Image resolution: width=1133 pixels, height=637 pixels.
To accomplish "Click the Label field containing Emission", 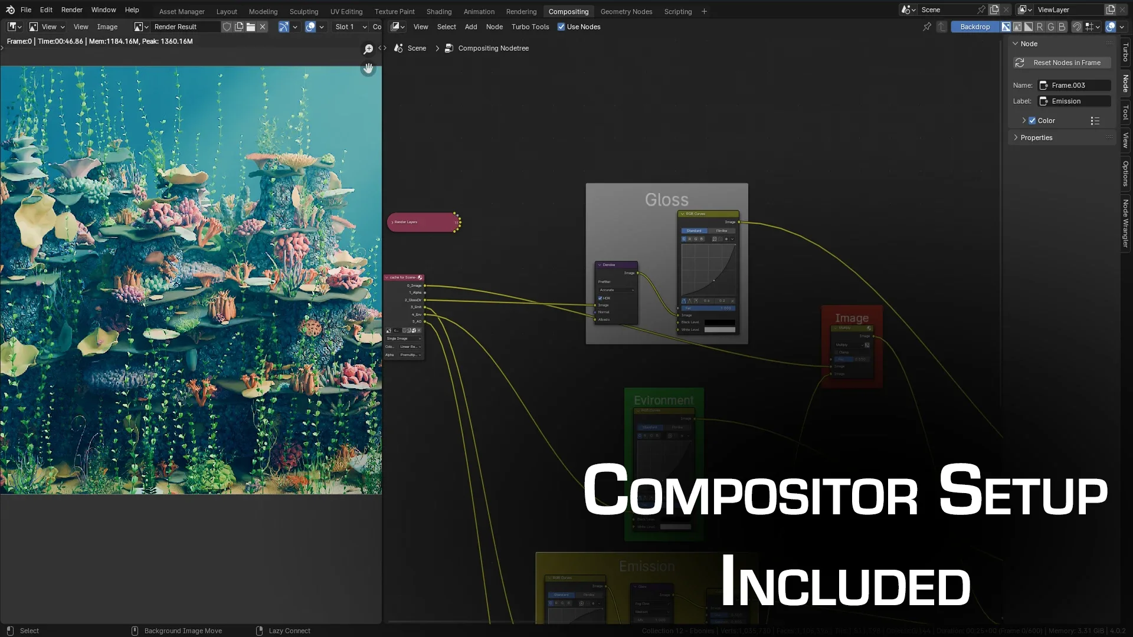I will [1075, 101].
